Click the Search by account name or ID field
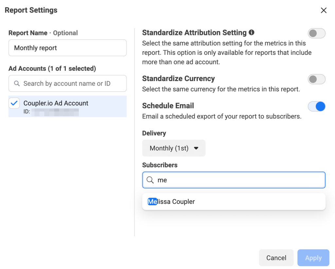 click(67, 83)
